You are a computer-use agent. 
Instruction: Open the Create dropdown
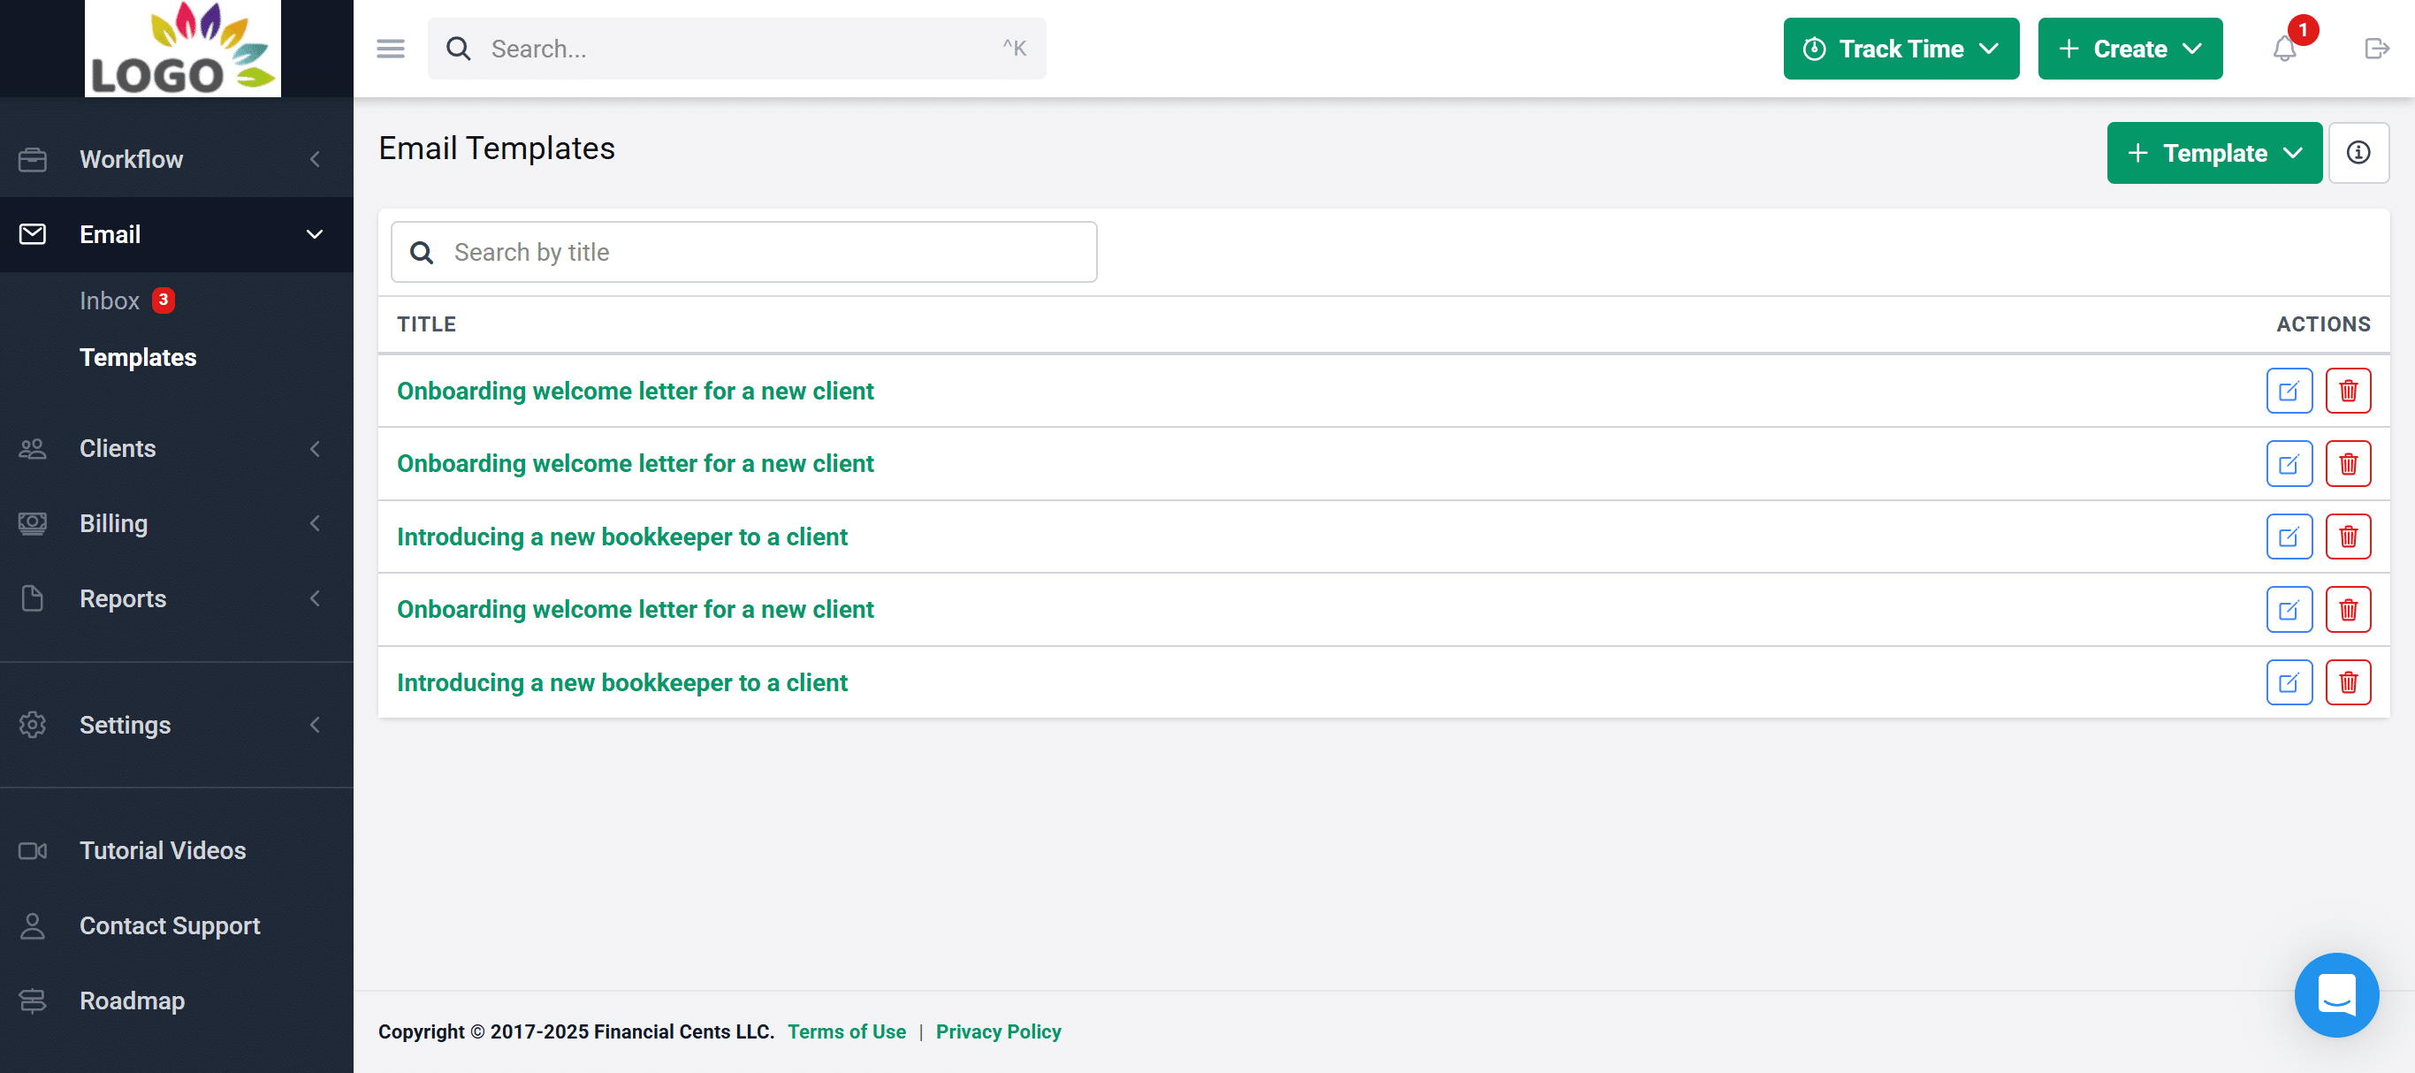point(2129,49)
